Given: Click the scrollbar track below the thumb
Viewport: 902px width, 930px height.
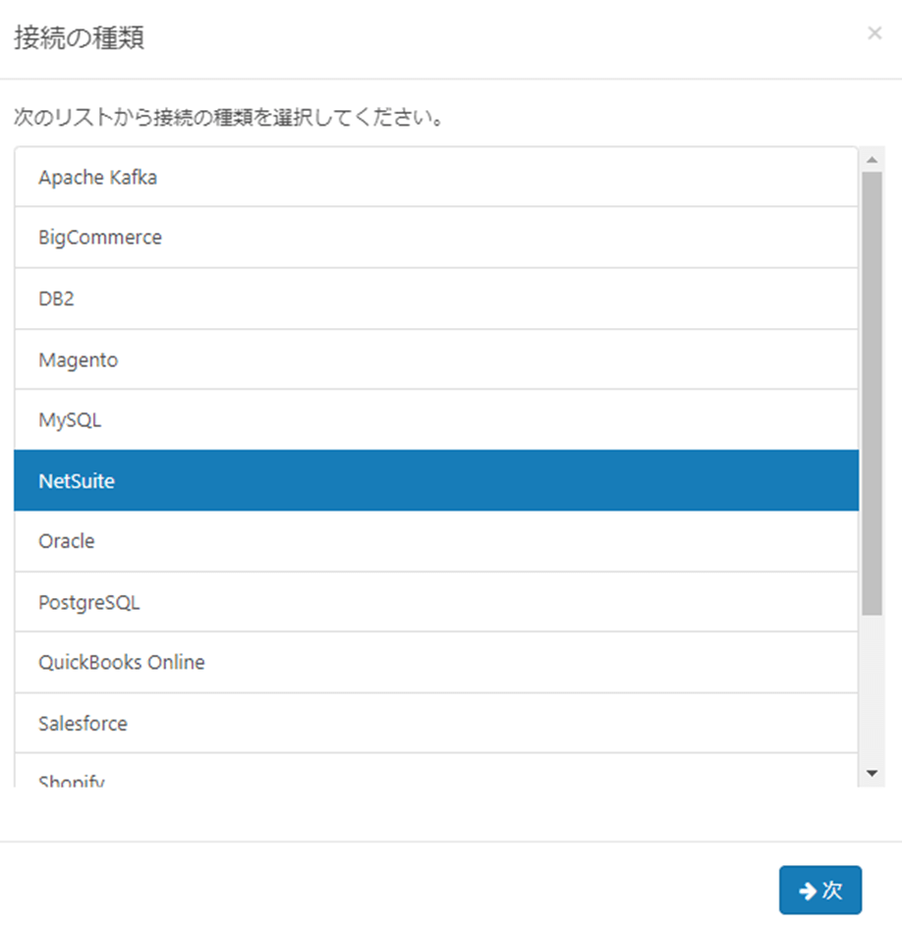Looking at the screenshot, I should [x=872, y=687].
